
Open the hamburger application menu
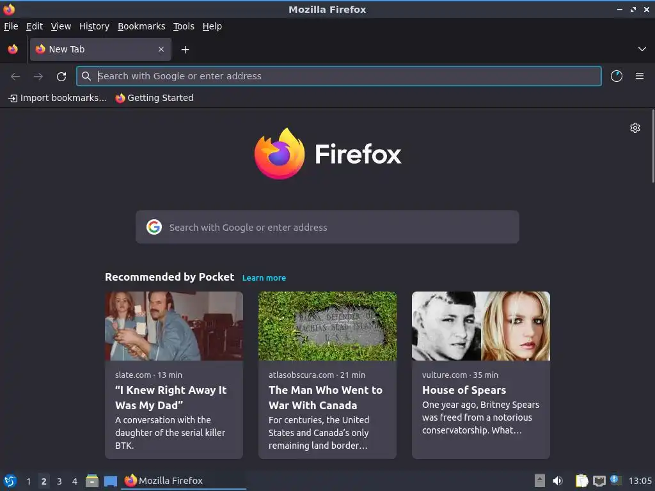tap(640, 76)
